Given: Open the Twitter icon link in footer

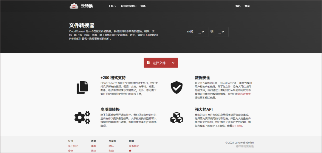Looking at the screenshot, I should coord(130,151).
